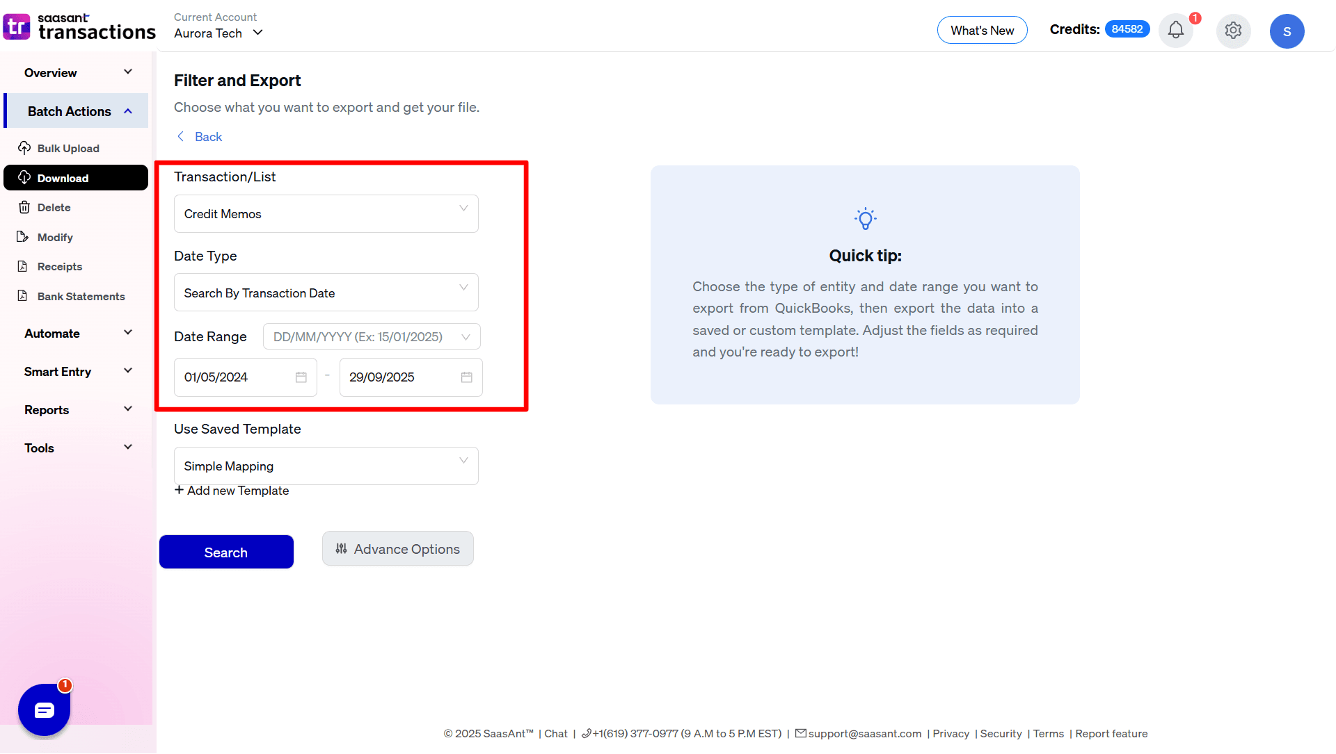Open the Modify batch action
1336x754 pixels.
(x=54, y=237)
